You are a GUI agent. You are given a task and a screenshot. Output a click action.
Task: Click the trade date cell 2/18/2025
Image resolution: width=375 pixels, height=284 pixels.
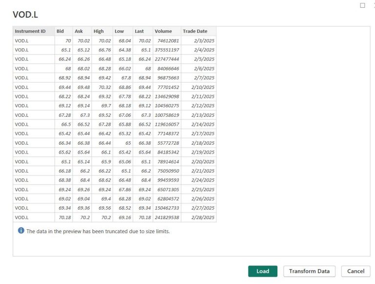pos(199,143)
